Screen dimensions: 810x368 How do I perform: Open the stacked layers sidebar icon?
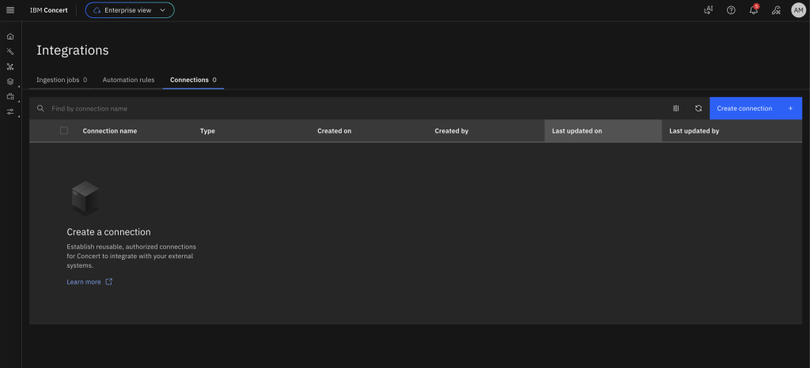pos(10,81)
